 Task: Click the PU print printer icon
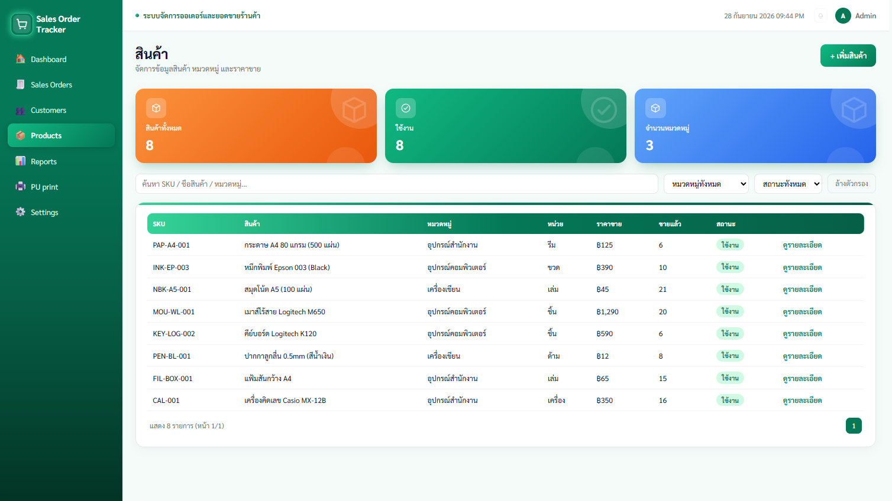point(21,187)
